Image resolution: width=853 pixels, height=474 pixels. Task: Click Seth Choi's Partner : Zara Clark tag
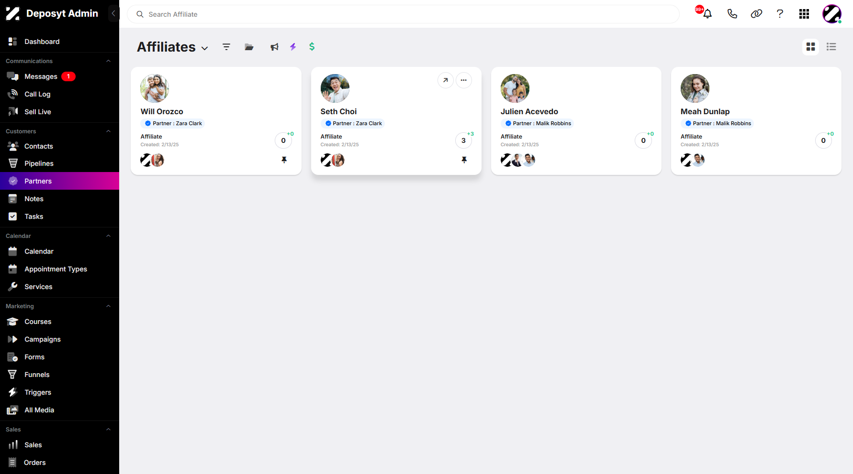353,123
